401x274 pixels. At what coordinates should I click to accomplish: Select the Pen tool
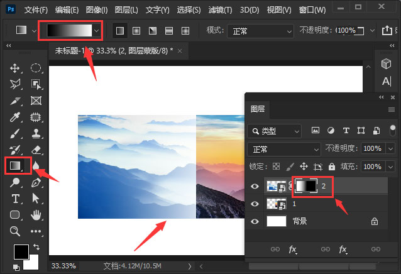(36, 182)
